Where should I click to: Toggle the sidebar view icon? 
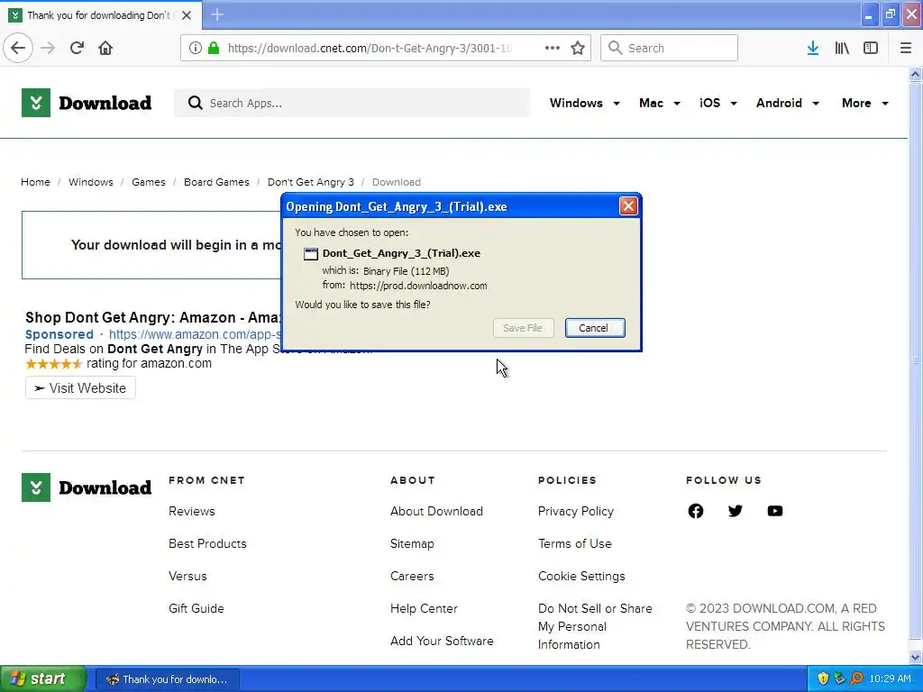point(871,48)
